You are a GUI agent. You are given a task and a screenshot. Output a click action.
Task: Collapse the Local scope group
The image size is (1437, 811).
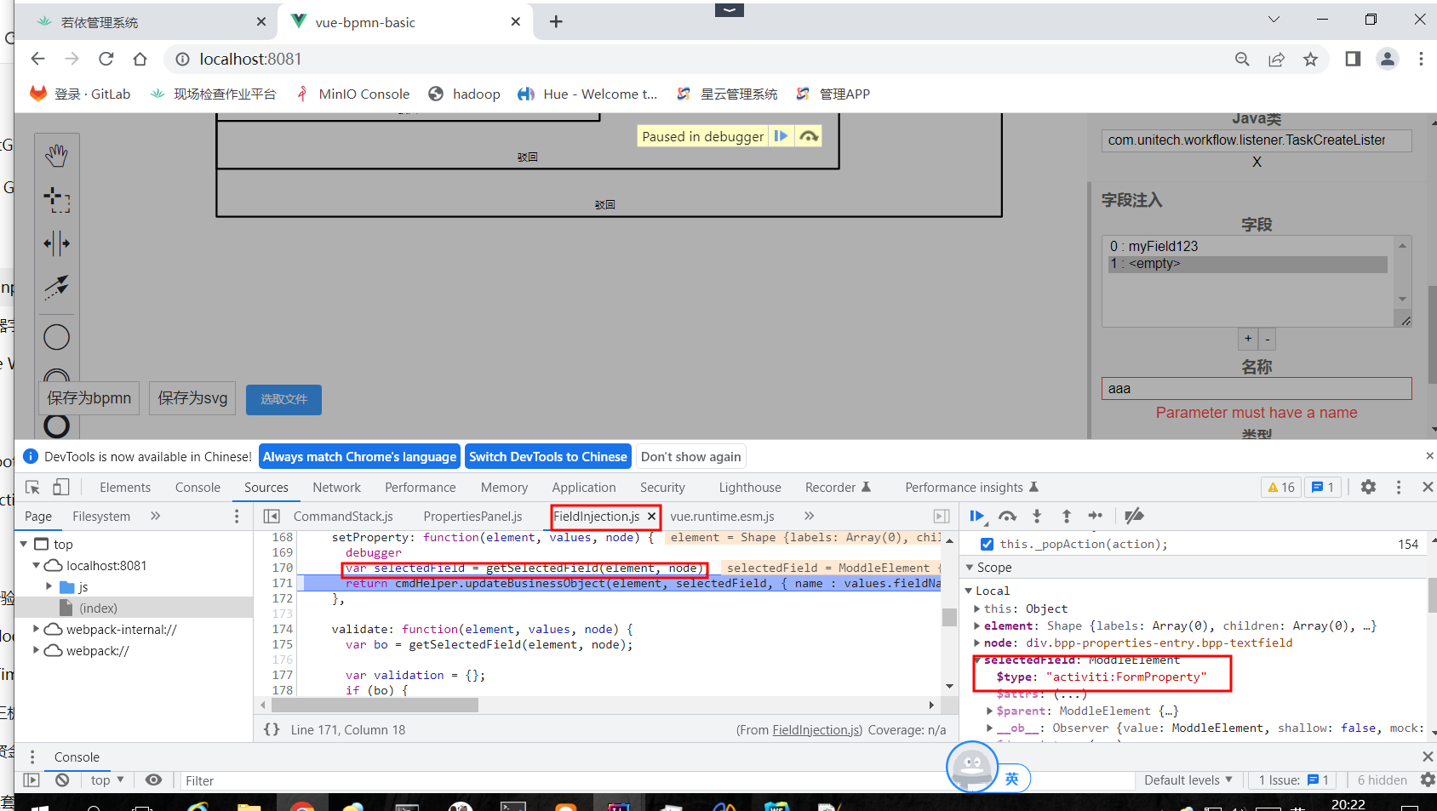(969, 591)
